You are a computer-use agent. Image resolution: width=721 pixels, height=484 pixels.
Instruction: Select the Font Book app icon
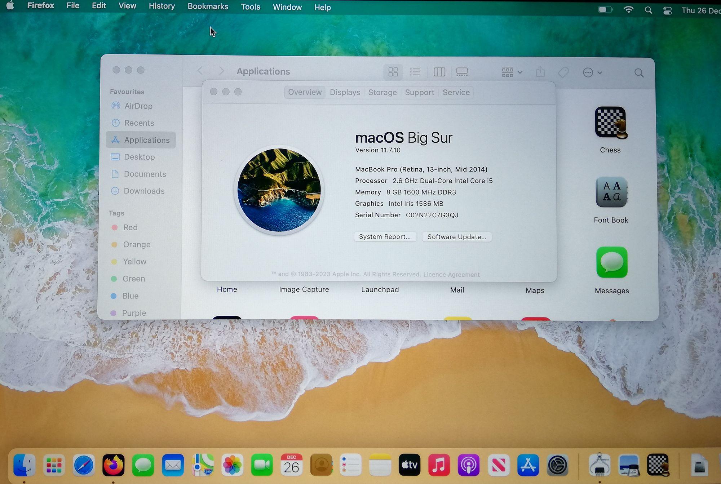point(611,193)
